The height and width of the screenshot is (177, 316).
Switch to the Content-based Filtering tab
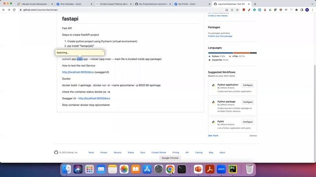(x=113, y=4)
